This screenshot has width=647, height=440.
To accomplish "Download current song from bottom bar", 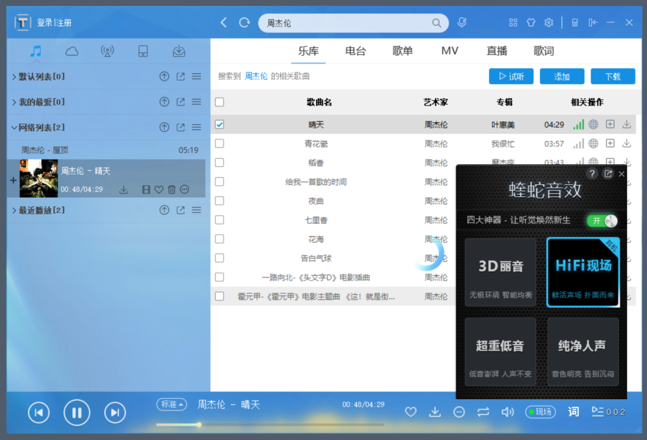I will 435,412.
